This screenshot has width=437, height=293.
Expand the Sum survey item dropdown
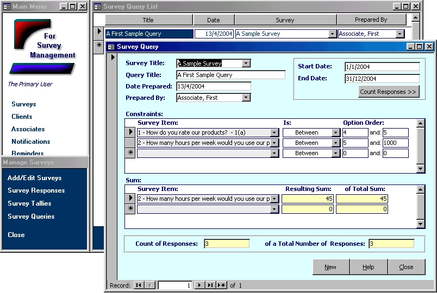pos(274,199)
